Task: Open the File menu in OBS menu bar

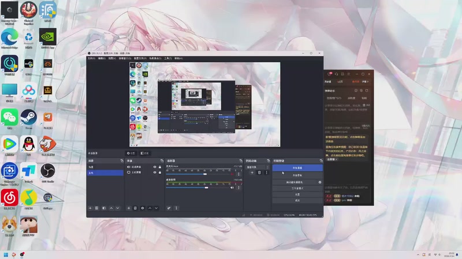Action: [x=91, y=59]
